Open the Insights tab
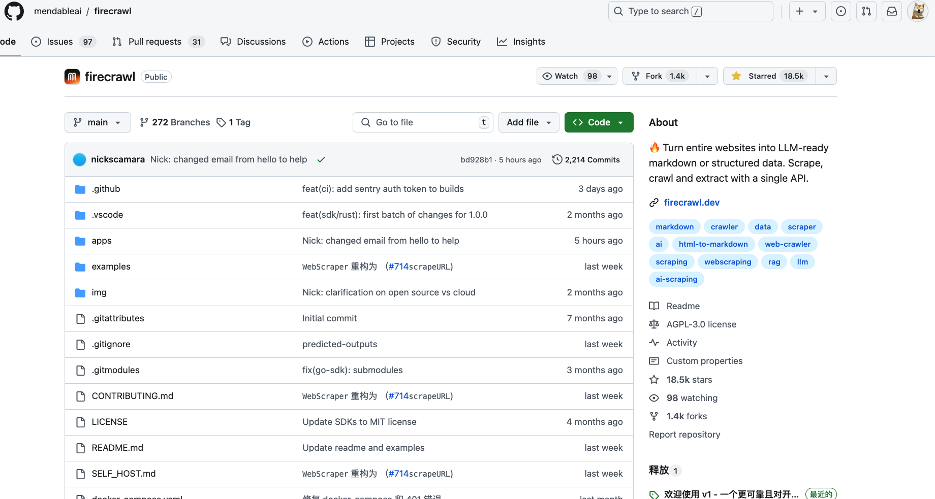 click(x=521, y=42)
